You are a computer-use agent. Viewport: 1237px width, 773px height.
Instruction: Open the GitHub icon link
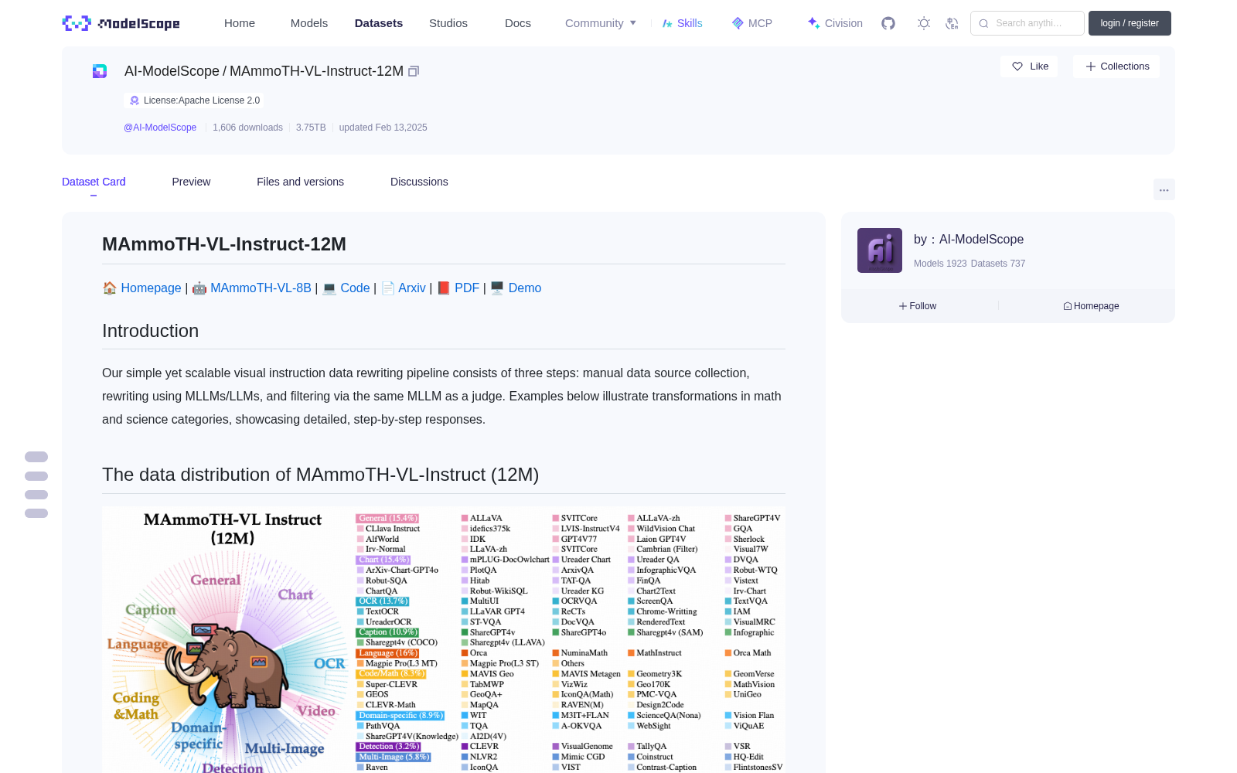(888, 23)
